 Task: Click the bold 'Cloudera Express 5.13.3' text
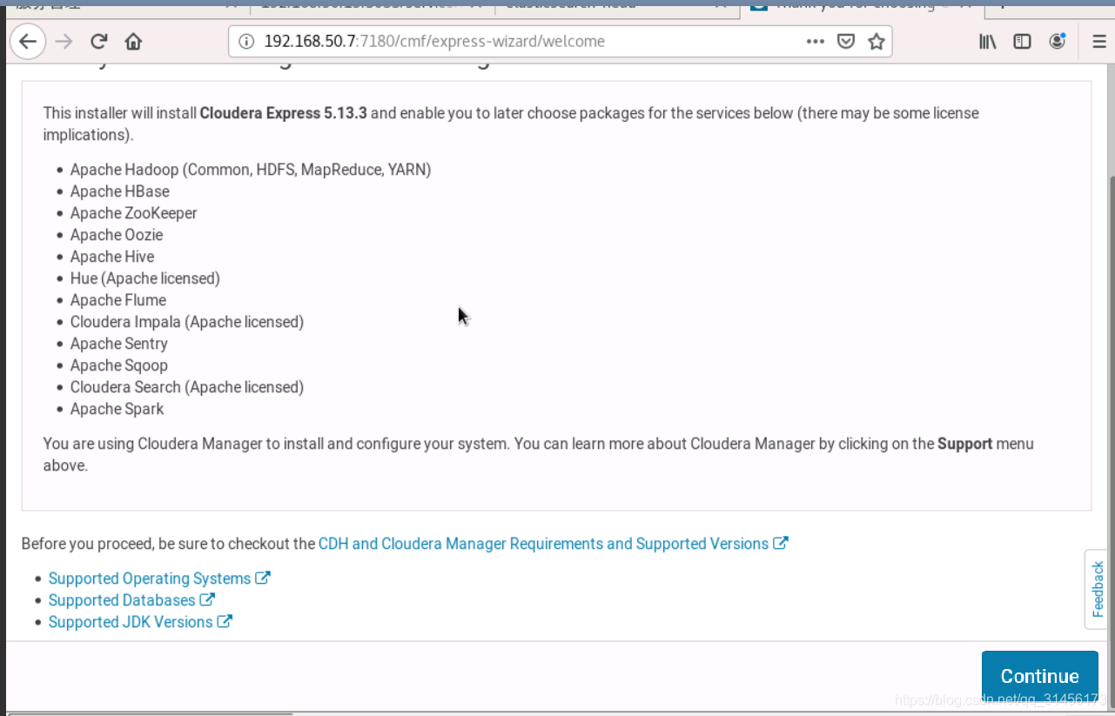(284, 113)
